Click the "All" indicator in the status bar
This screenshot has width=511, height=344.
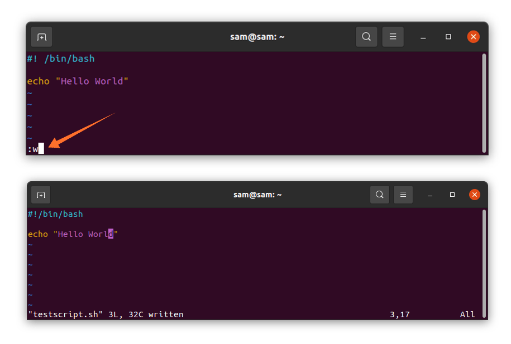click(x=467, y=314)
